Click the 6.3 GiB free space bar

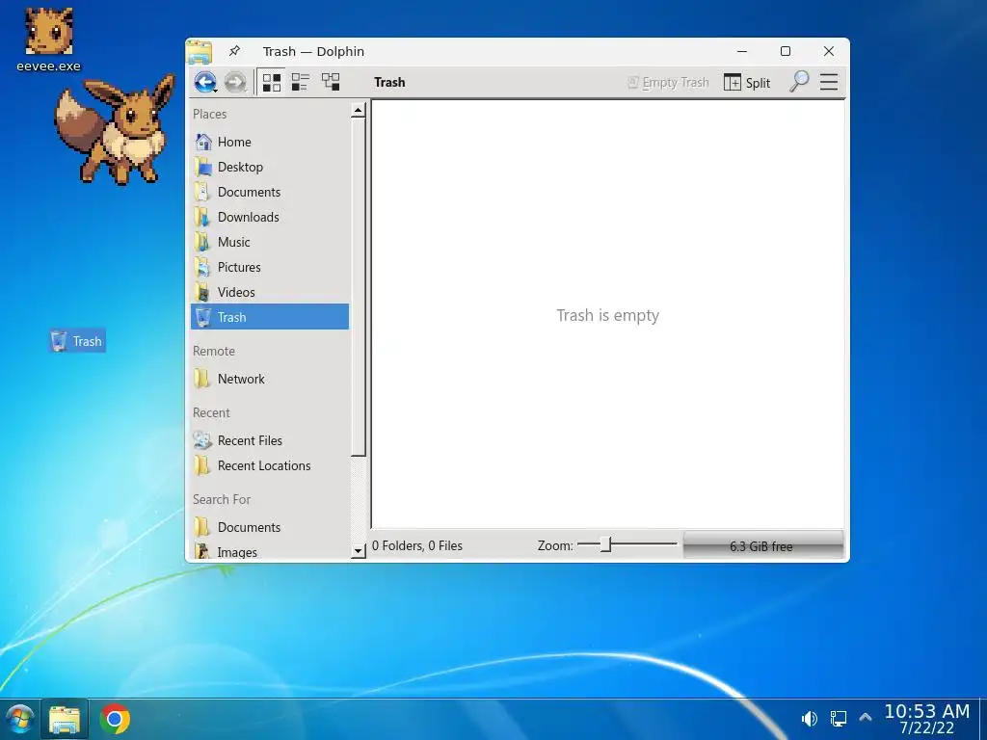point(763,545)
